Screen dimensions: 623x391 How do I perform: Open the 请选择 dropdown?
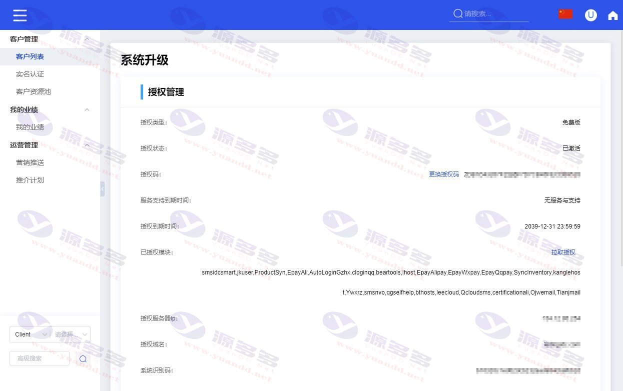(x=71, y=334)
